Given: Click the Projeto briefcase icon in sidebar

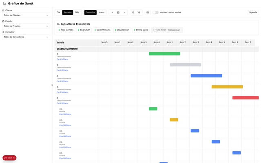Looking at the screenshot, I should pyautogui.click(x=3, y=21).
